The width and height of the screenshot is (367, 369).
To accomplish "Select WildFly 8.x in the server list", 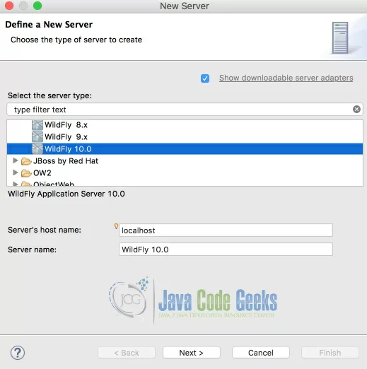I will click(185, 125).
